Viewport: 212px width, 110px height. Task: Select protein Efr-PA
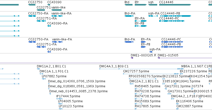[x=143, y=42]
